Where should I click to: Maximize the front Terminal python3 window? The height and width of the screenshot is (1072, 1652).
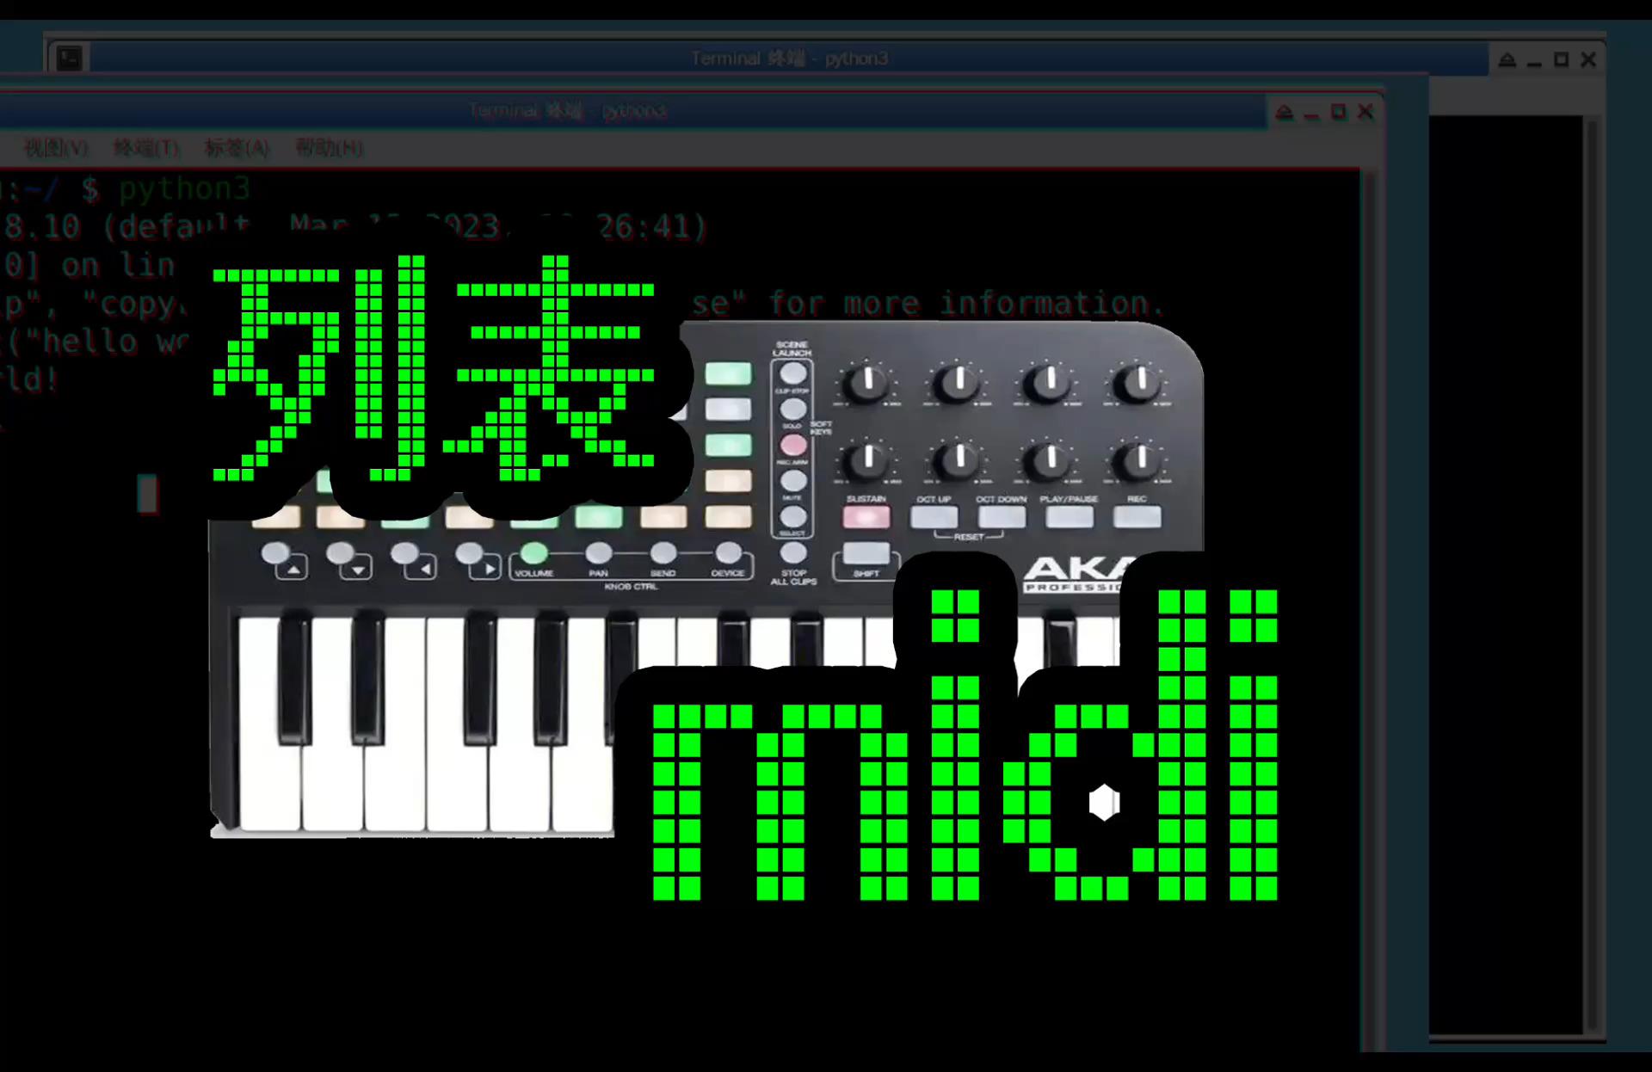pos(1338,113)
